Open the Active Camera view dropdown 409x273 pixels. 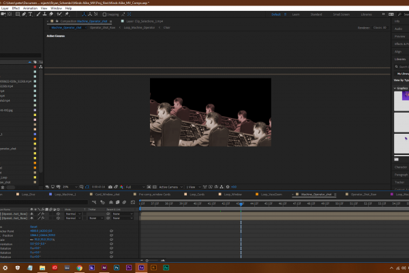pyautogui.click(x=170, y=187)
